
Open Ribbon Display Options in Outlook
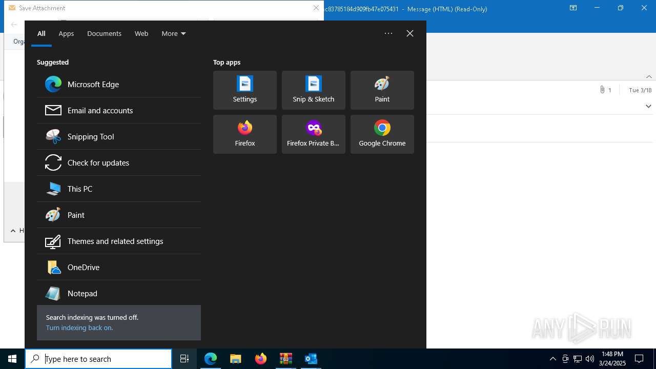pos(573,8)
